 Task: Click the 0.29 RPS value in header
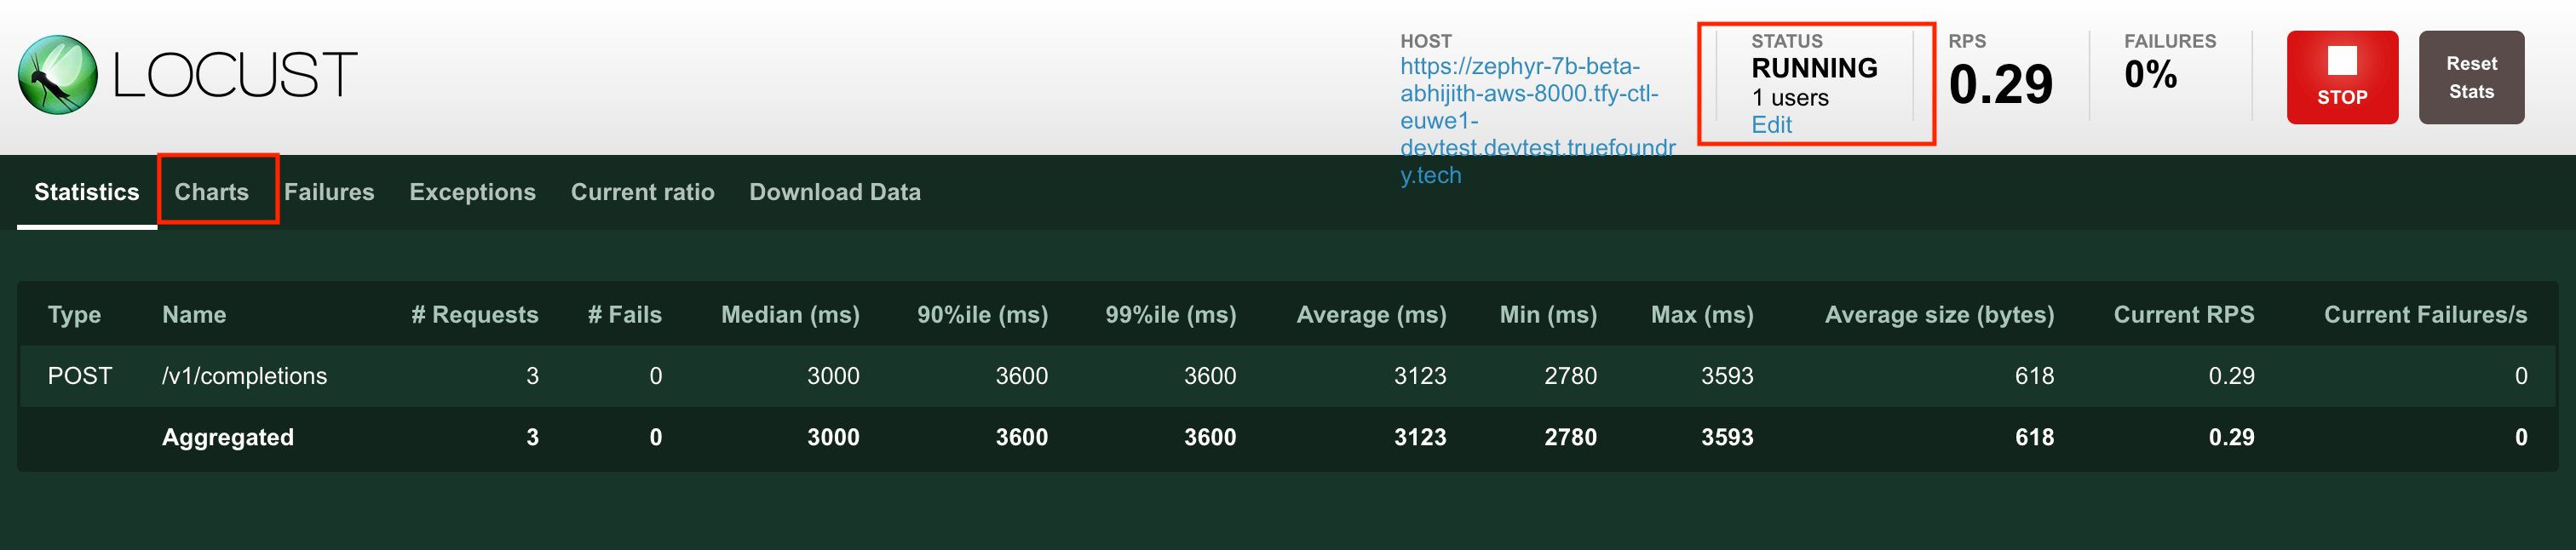pos(2000,84)
